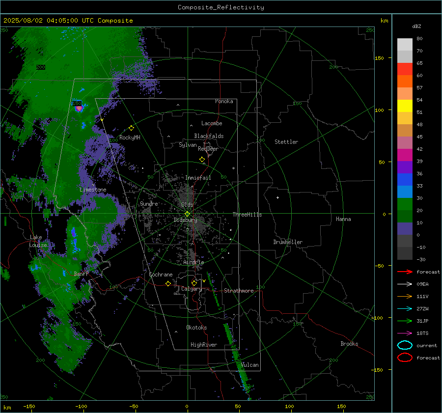Click the orange swatch between 60 and 57
The height and width of the screenshot is (413, 442).
pos(405,82)
